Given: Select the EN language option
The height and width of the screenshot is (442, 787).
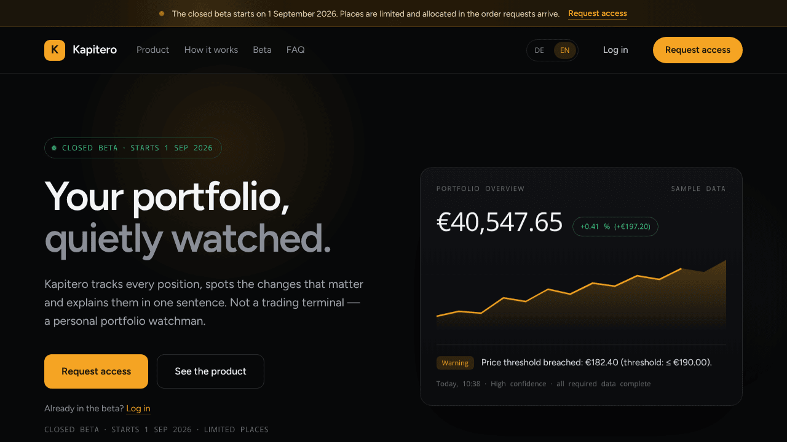Looking at the screenshot, I should click(x=564, y=50).
